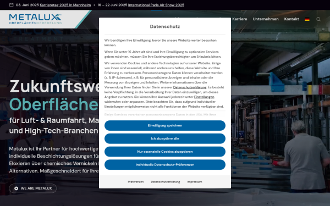Click the WE ARE METALUX button
The height and width of the screenshot is (206, 330).
coord(33,188)
